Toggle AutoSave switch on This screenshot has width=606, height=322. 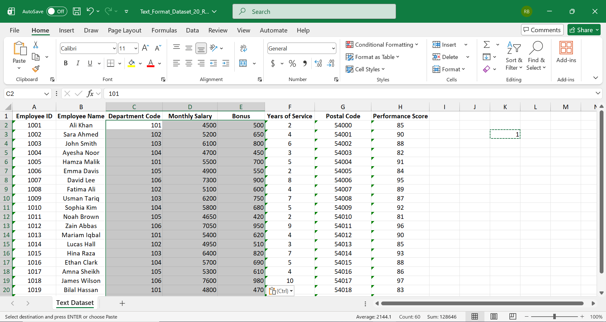pyautogui.click(x=57, y=12)
